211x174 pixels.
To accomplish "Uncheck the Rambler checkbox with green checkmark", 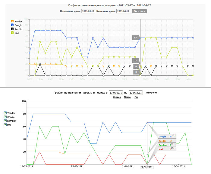I will coord(5,121).
